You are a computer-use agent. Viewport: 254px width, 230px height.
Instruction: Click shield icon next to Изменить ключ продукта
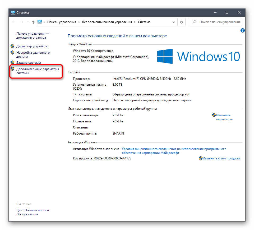[x=200, y=158]
